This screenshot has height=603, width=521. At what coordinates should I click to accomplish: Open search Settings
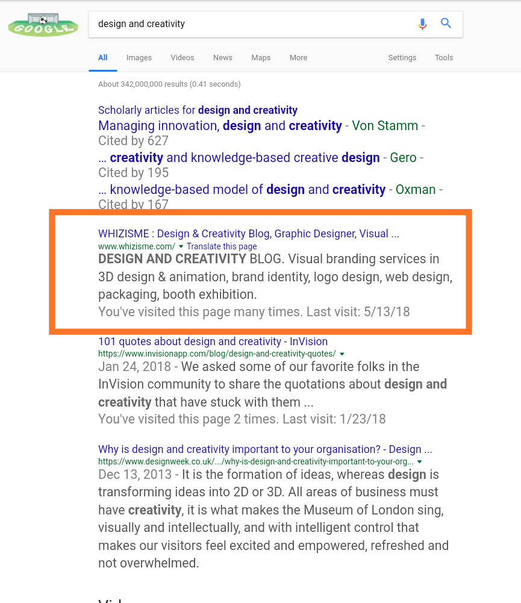(x=402, y=58)
